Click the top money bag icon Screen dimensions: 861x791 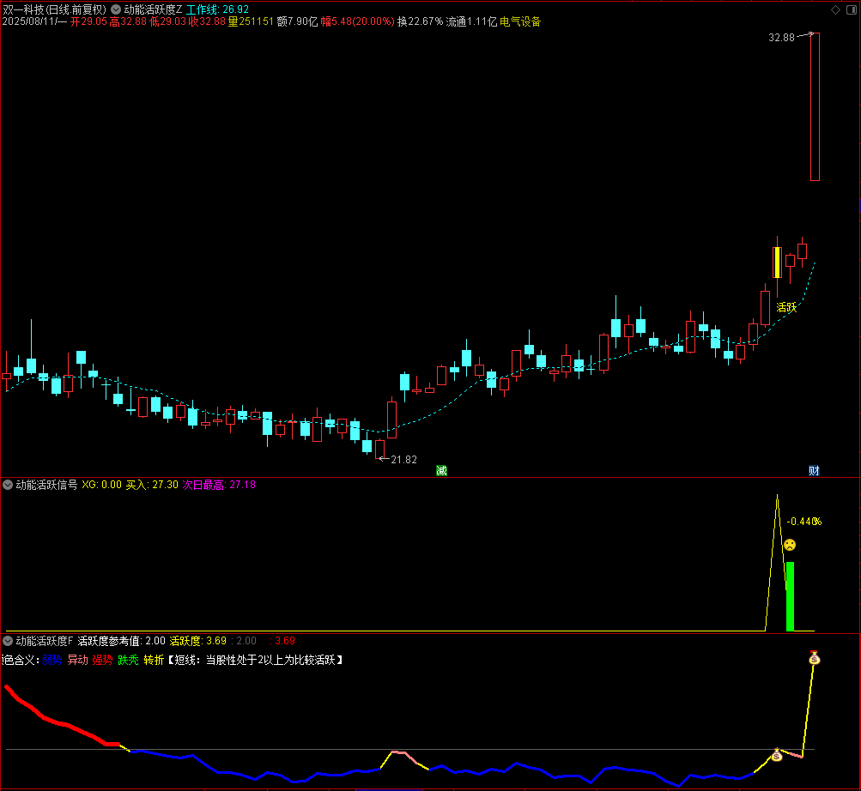pos(815,658)
